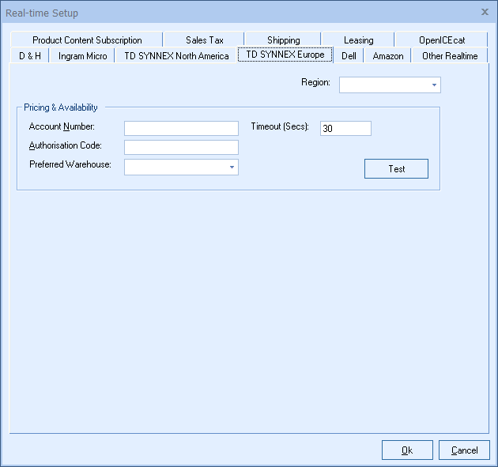498x467 pixels.
Task: Switch to the OpenICEcat tab
Action: coord(442,40)
